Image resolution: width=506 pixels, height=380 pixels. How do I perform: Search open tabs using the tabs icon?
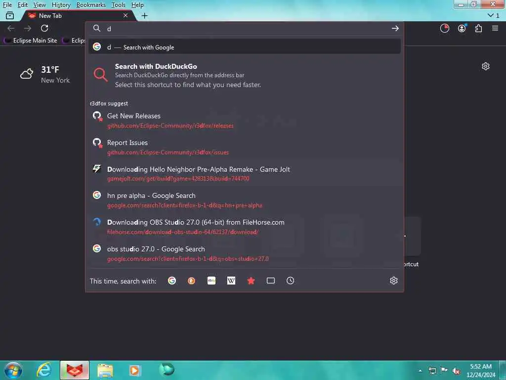click(x=271, y=281)
